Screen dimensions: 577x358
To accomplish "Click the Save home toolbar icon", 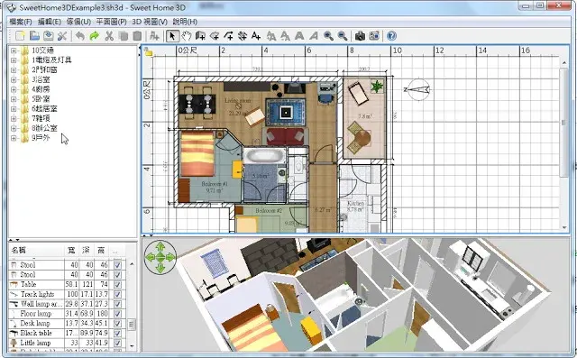I will pyautogui.click(x=48, y=36).
